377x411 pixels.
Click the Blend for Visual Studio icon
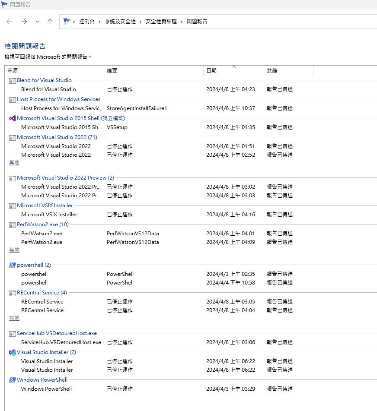click(13, 80)
